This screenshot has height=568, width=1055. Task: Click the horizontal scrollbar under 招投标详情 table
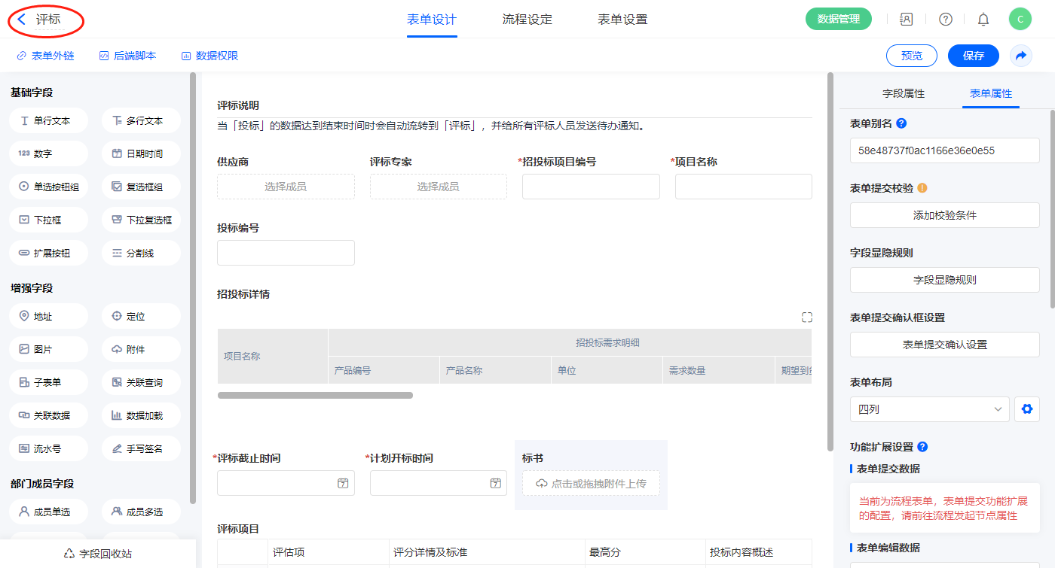pos(315,395)
